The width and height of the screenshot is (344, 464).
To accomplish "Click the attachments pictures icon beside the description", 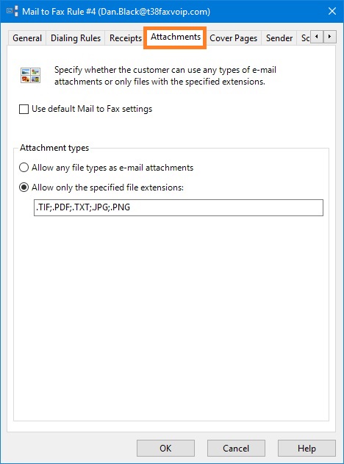I will 30,75.
